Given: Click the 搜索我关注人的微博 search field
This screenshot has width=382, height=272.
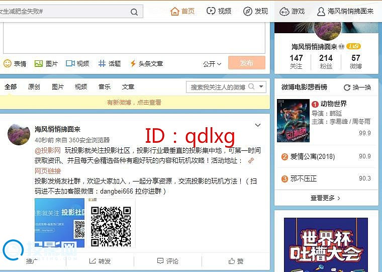Looking at the screenshot, I should (218, 86).
